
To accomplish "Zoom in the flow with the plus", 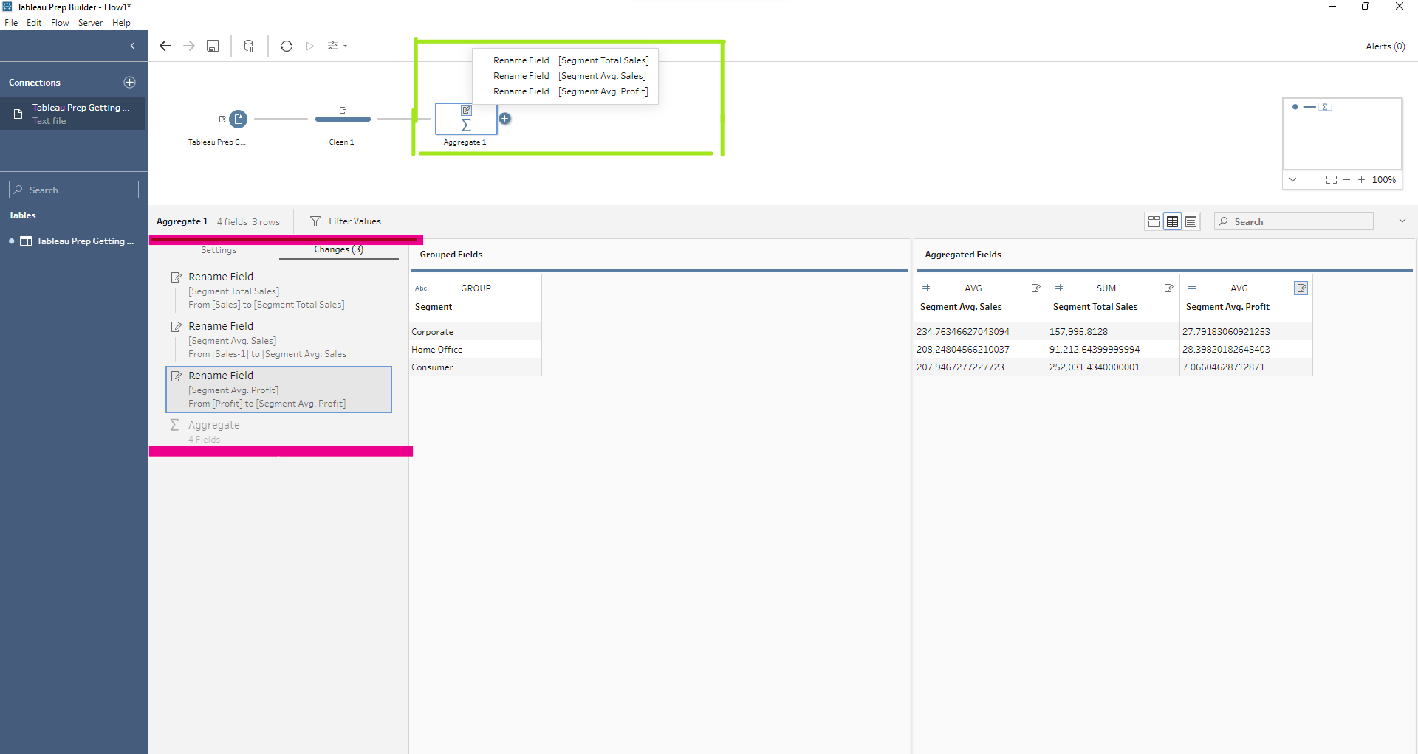I will click(x=1361, y=179).
